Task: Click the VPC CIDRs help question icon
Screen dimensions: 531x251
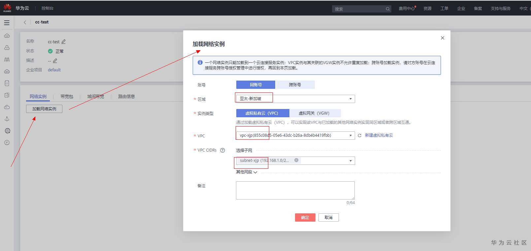Action: pyautogui.click(x=222, y=150)
